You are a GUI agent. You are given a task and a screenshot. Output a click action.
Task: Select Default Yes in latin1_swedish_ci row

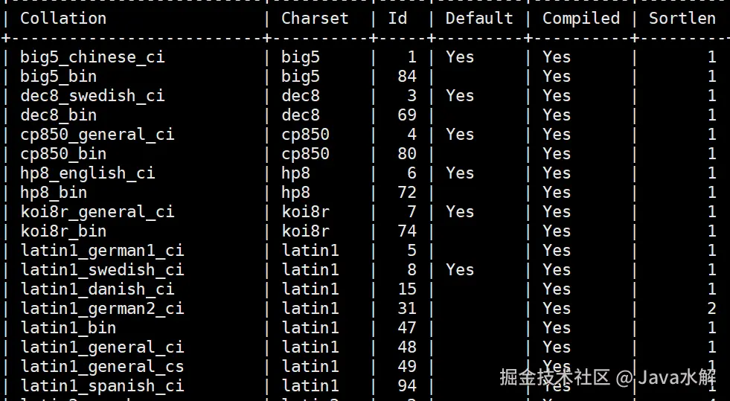click(x=460, y=269)
